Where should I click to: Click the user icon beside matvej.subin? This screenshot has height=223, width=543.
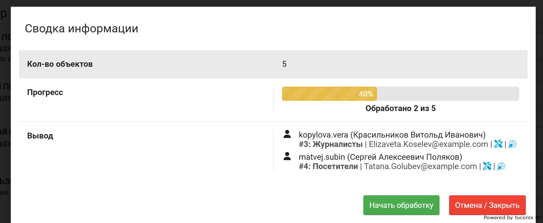pyautogui.click(x=287, y=157)
